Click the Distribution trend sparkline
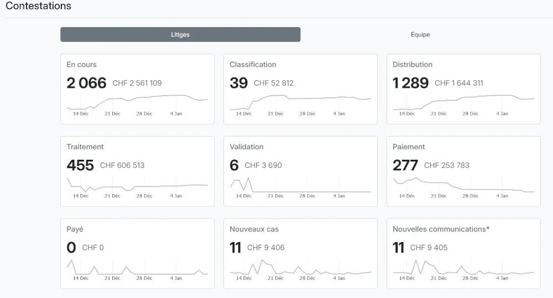This screenshot has width=553, height=298. click(463, 102)
